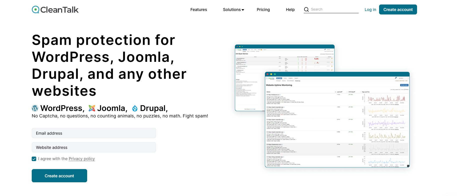The image size is (457, 196).
Task: Open the Help page
Action: (290, 9)
